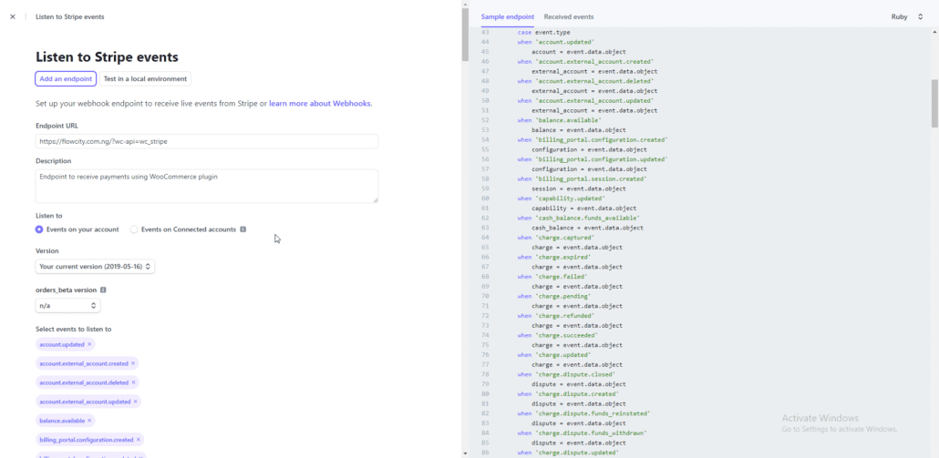939x458 pixels.
Task: Remove the account.external_account.updated event chip
Action: pos(135,402)
